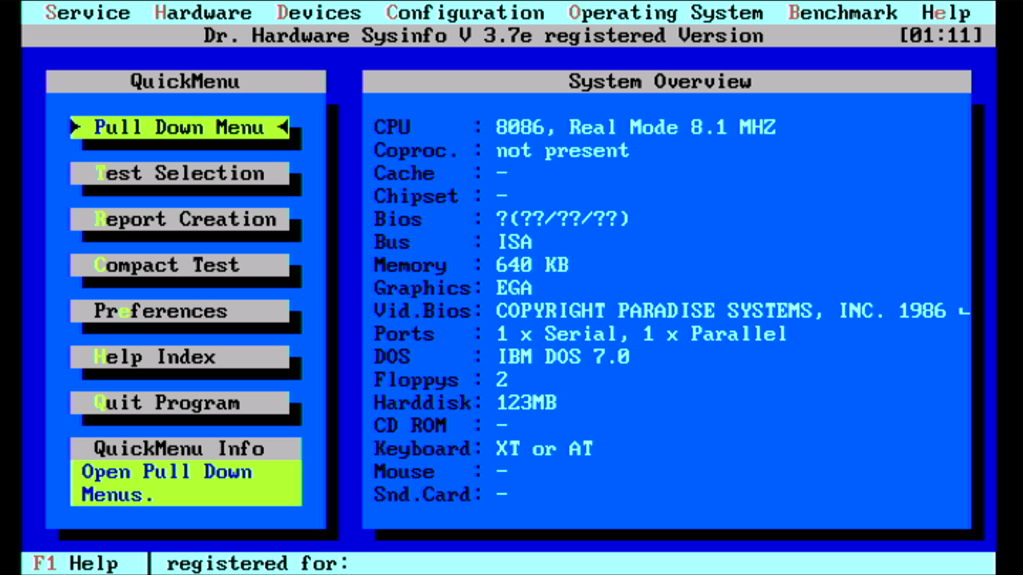Click the 'Cache' label
Image resolution: width=1023 pixels, height=575 pixels.
click(x=404, y=174)
